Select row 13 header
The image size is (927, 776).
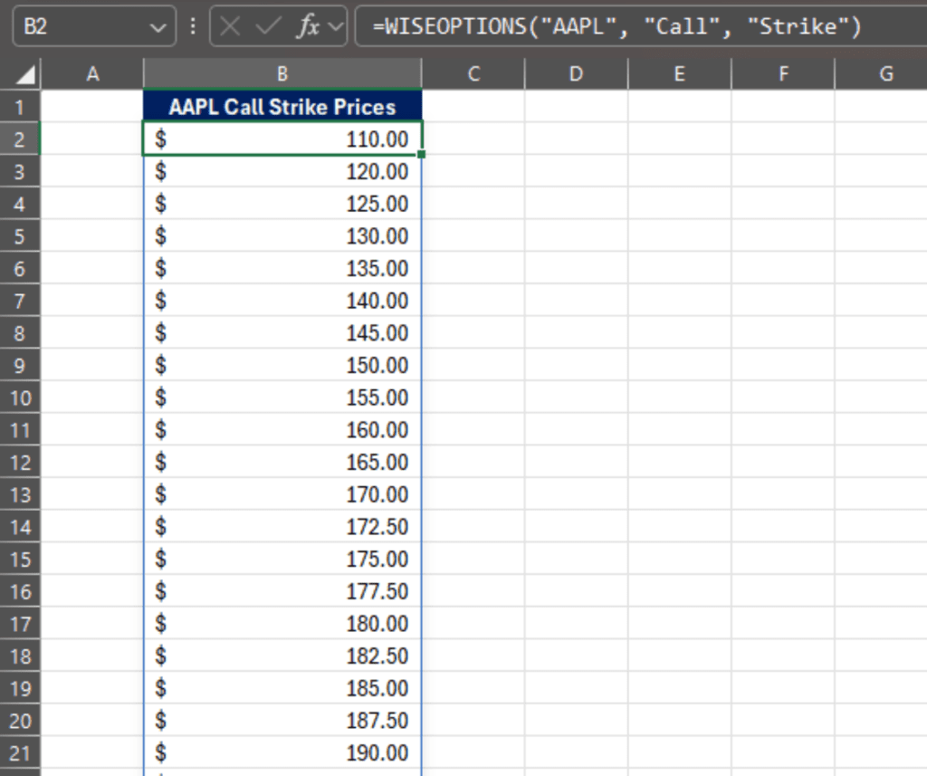point(21,494)
